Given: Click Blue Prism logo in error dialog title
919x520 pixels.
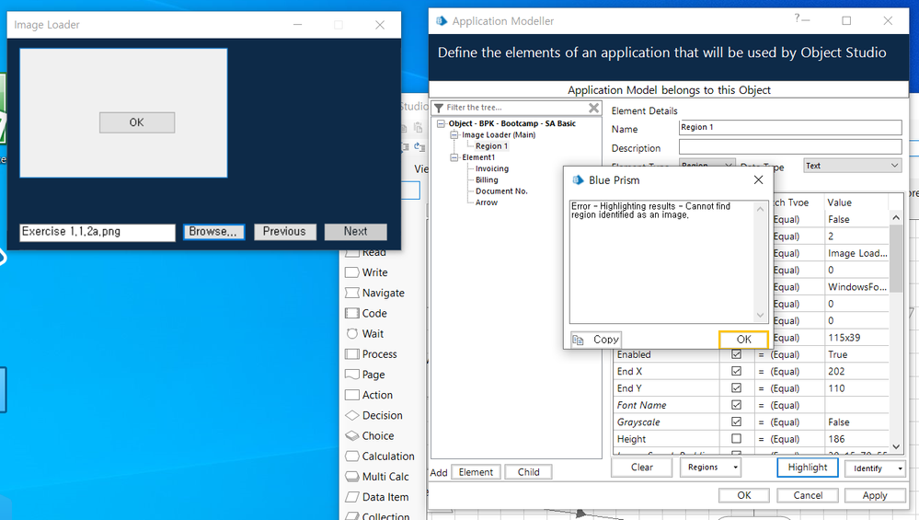Looking at the screenshot, I should [x=578, y=180].
